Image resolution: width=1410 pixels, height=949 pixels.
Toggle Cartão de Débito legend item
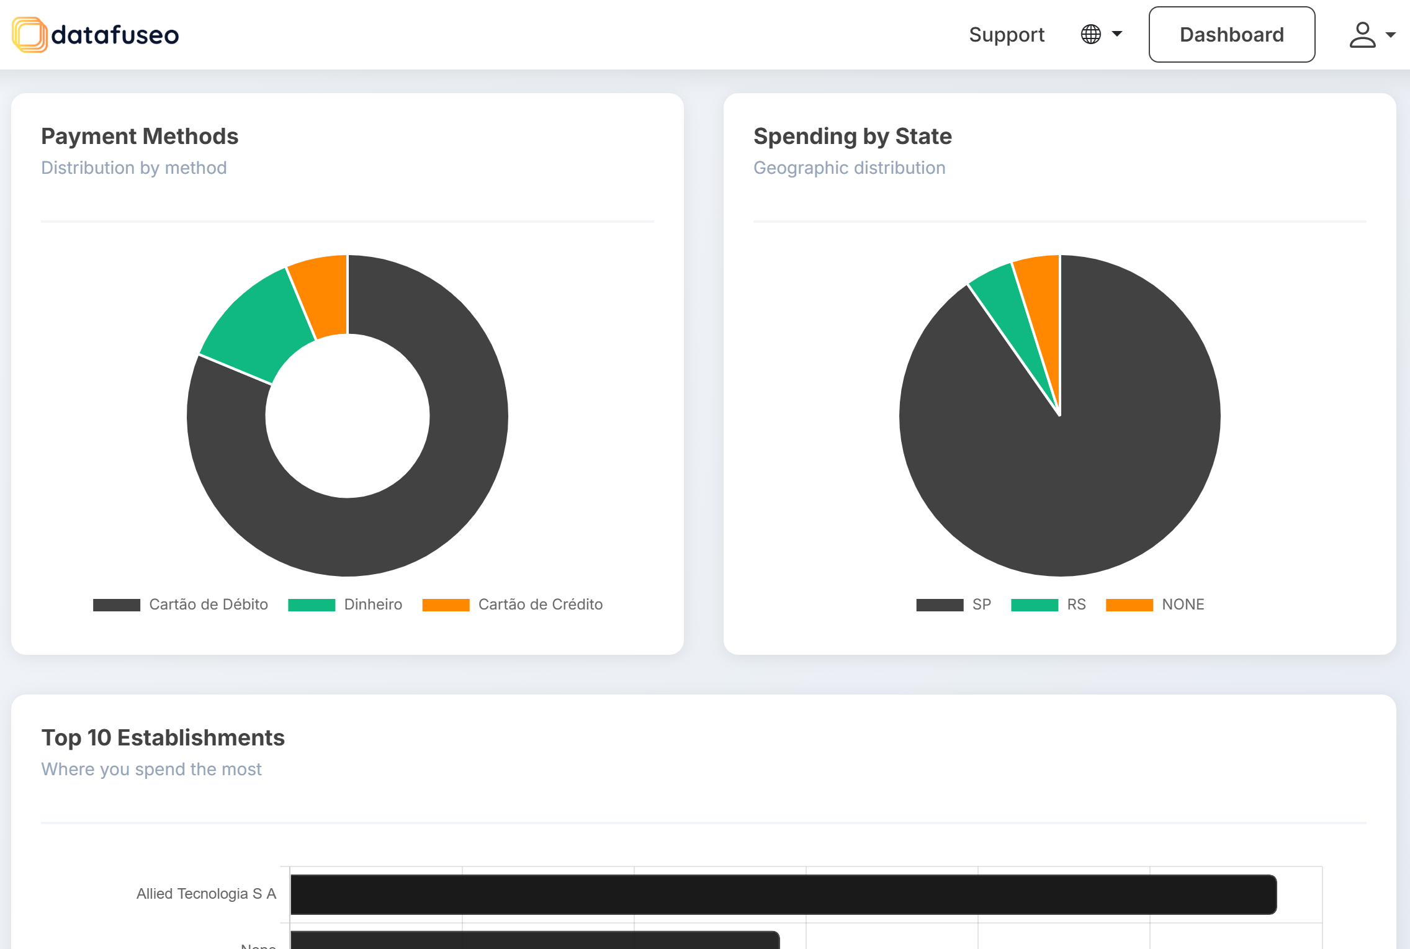click(209, 605)
